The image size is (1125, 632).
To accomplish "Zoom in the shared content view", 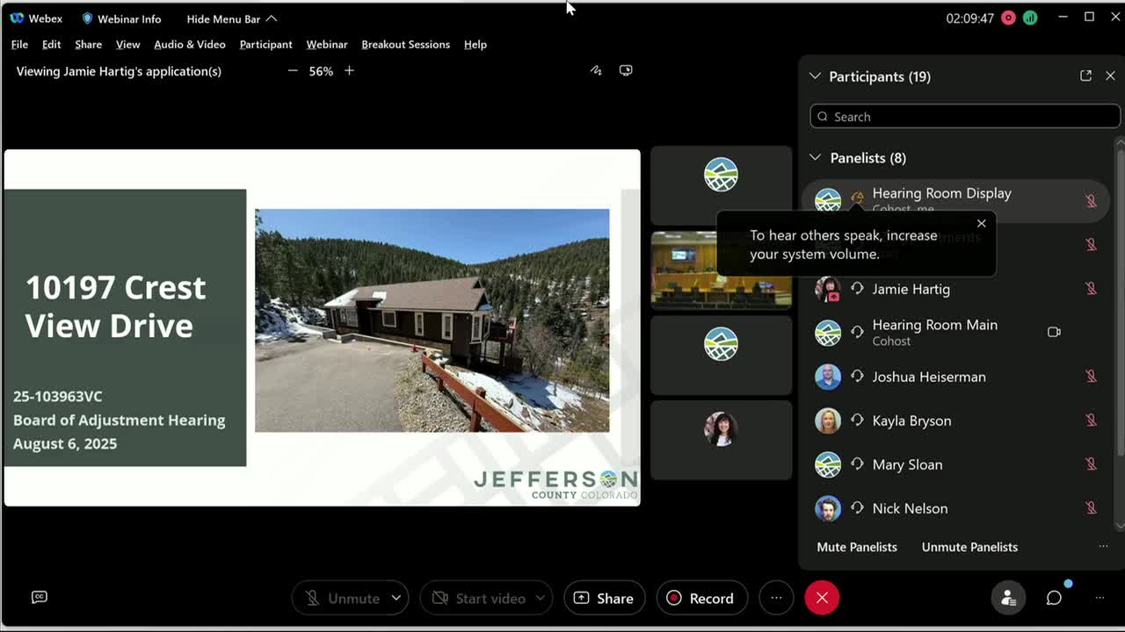I will [x=349, y=71].
